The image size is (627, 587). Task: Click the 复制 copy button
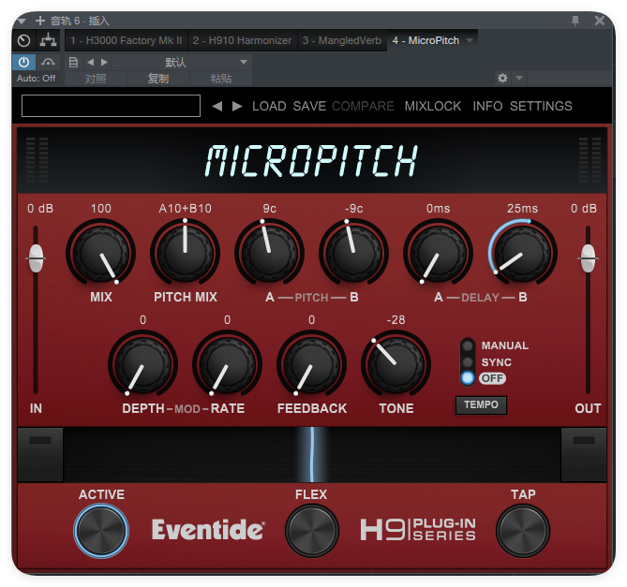[158, 79]
